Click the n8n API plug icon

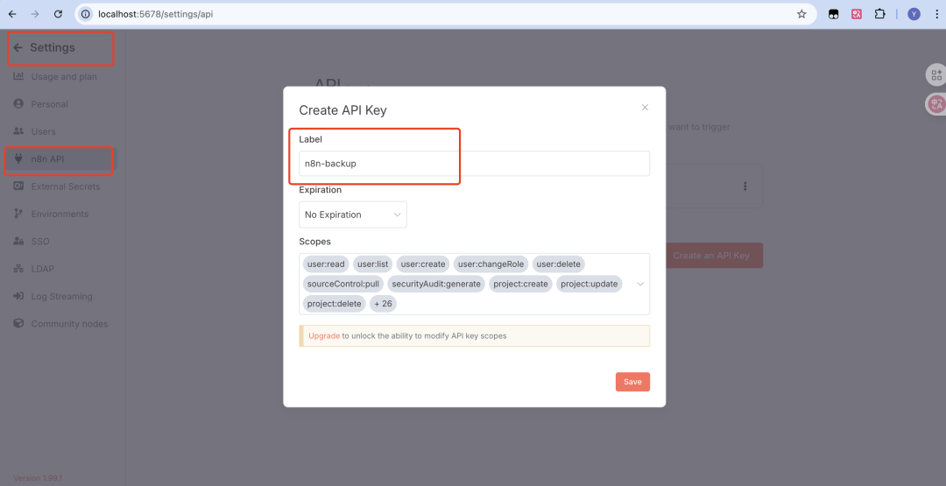coord(18,159)
